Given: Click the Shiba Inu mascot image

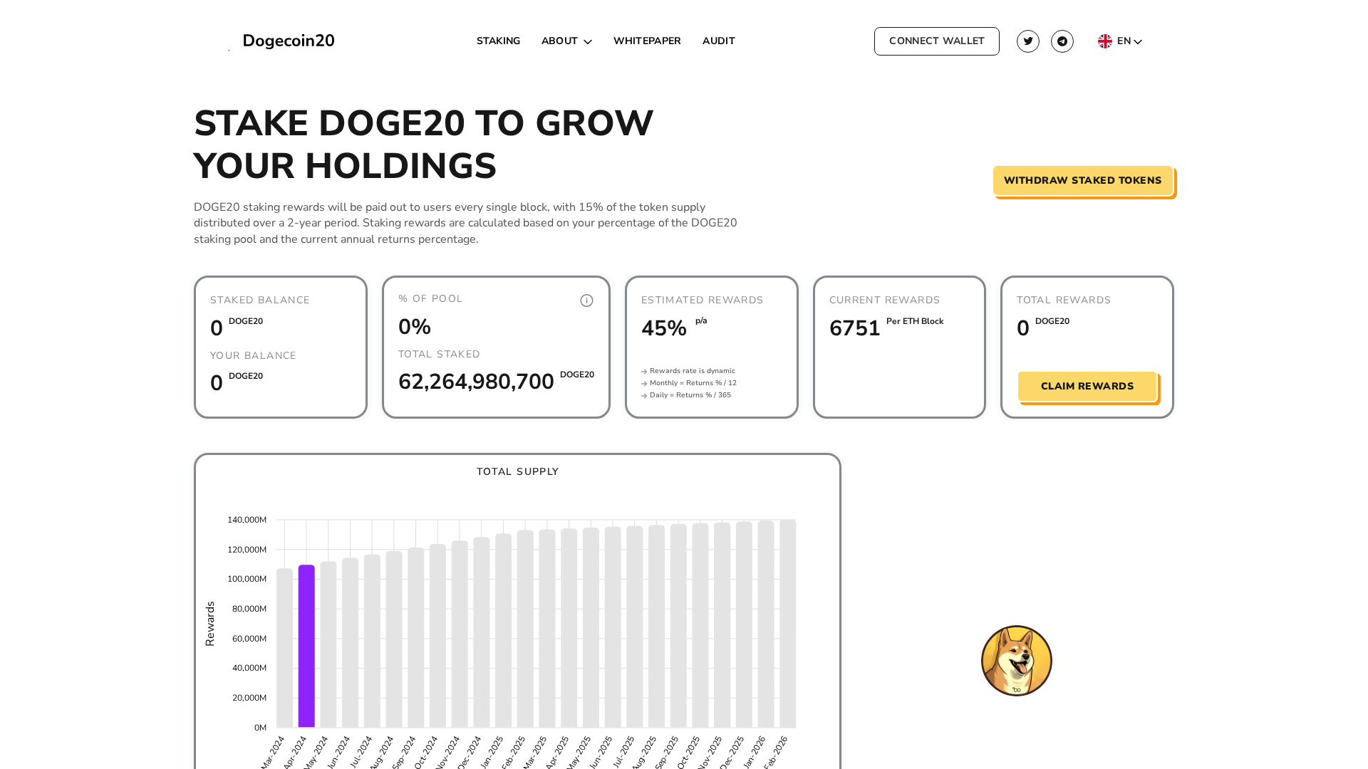Looking at the screenshot, I should [x=1016, y=661].
